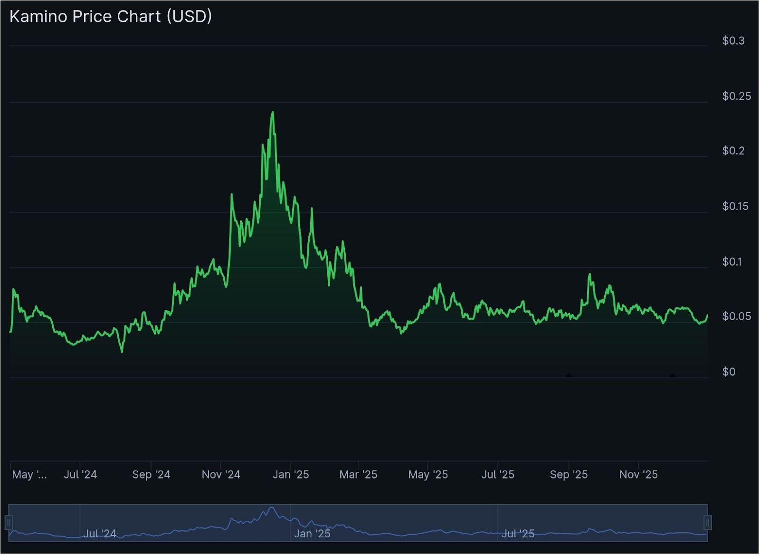Click the Jul '25 main x-axis label

(x=498, y=475)
